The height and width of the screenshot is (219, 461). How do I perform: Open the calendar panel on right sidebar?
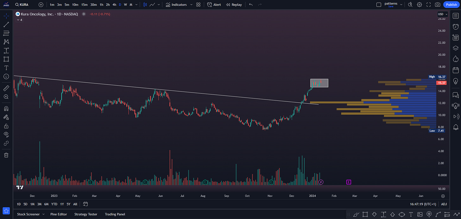click(456, 70)
